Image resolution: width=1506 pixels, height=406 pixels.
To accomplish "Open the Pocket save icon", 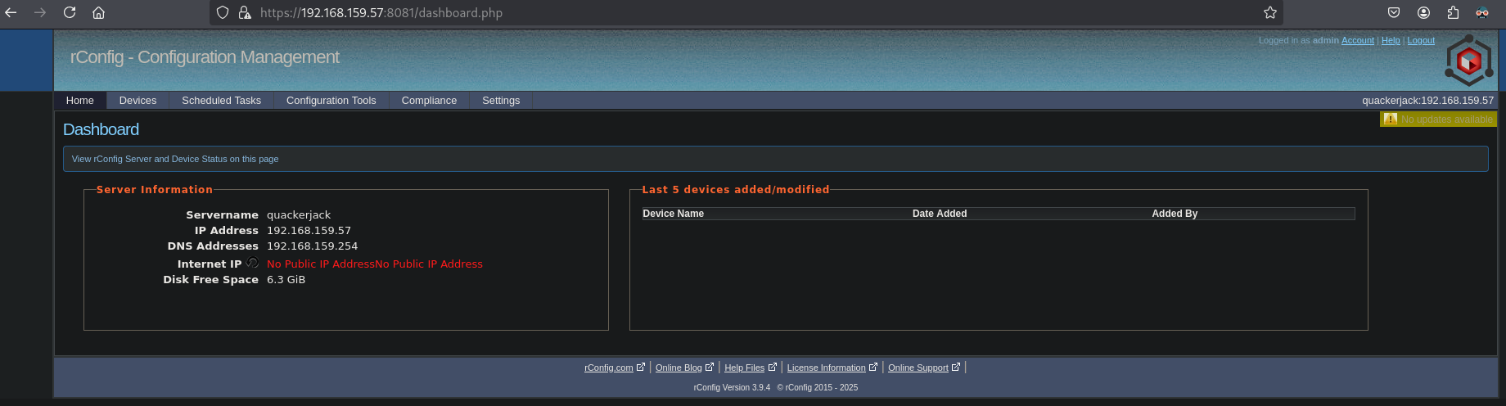I will [1394, 12].
